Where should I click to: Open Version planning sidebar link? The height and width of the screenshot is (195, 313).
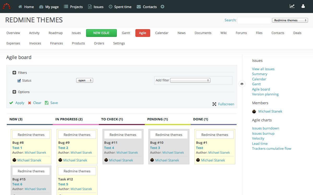(x=265, y=94)
